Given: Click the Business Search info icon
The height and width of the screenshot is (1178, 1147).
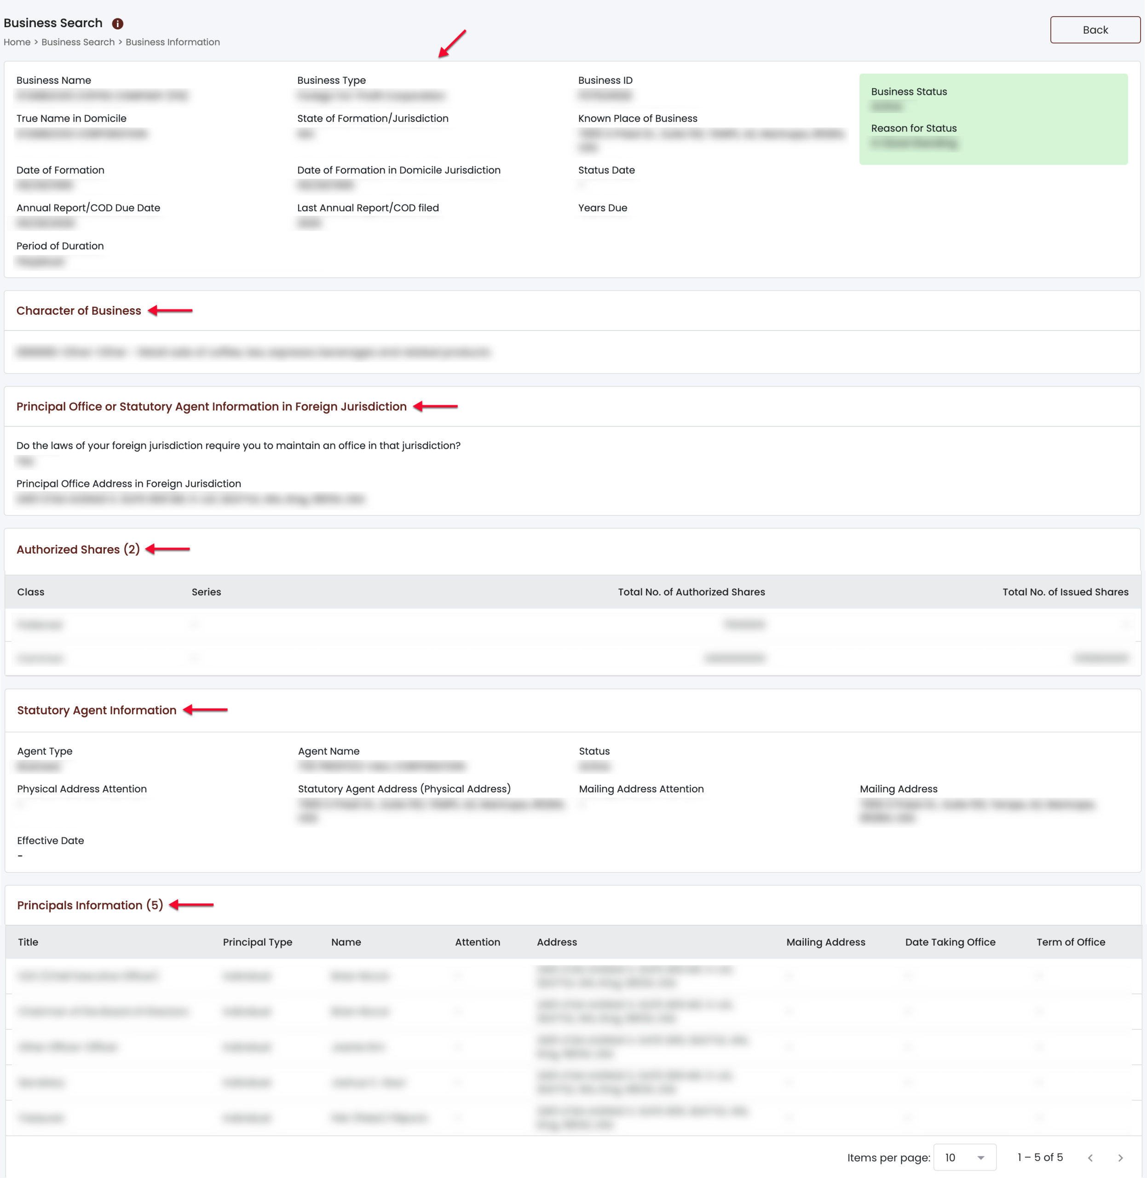Looking at the screenshot, I should point(117,23).
